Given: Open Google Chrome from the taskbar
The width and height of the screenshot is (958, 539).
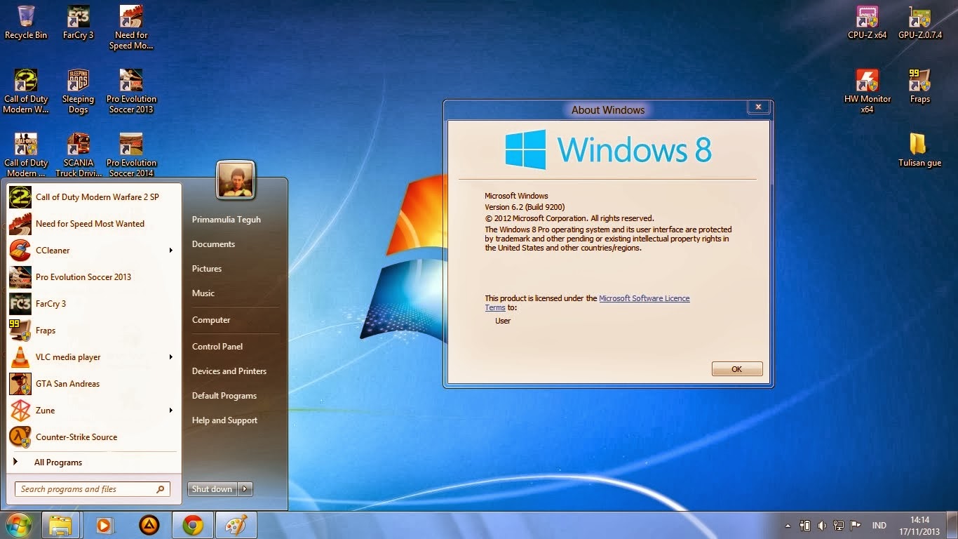Looking at the screenshot, I should 192,524.
